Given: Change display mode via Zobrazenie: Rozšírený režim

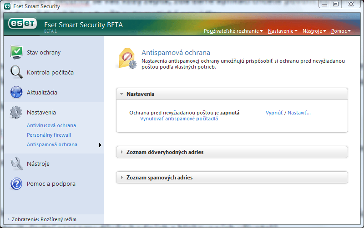Looking at the screenshot, I should tap(41, 219).
